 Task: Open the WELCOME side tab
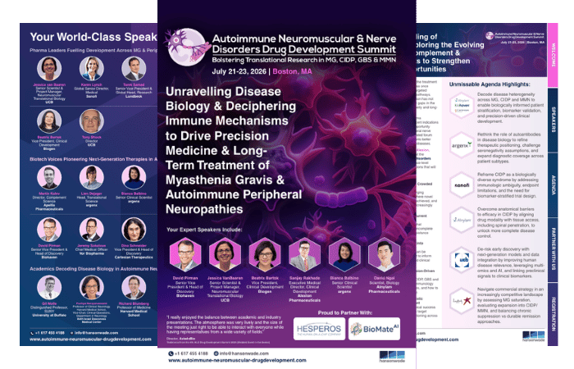pyautogui.click(x=553, y=55)
